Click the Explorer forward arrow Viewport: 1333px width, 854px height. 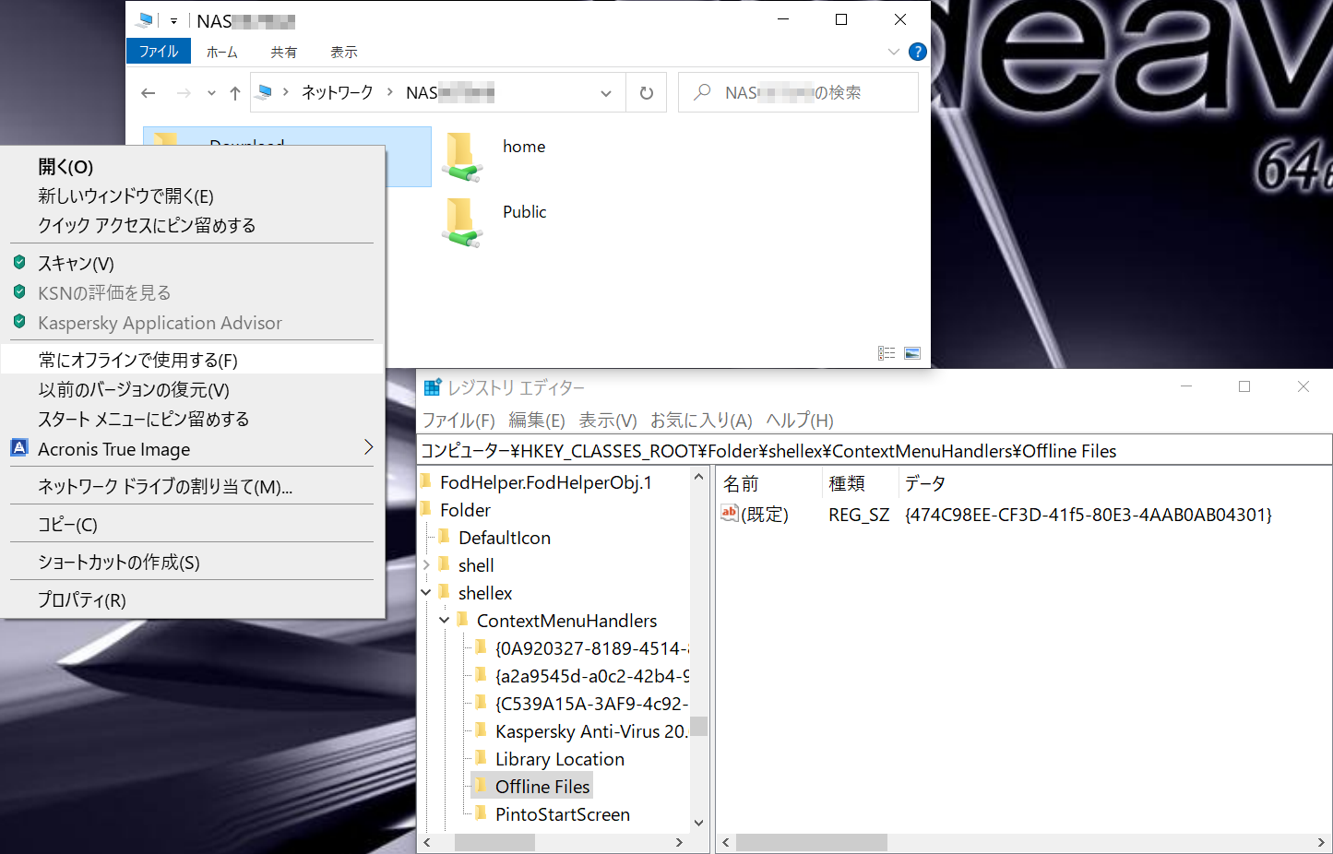pyautogui.click(x=184, y=93)
